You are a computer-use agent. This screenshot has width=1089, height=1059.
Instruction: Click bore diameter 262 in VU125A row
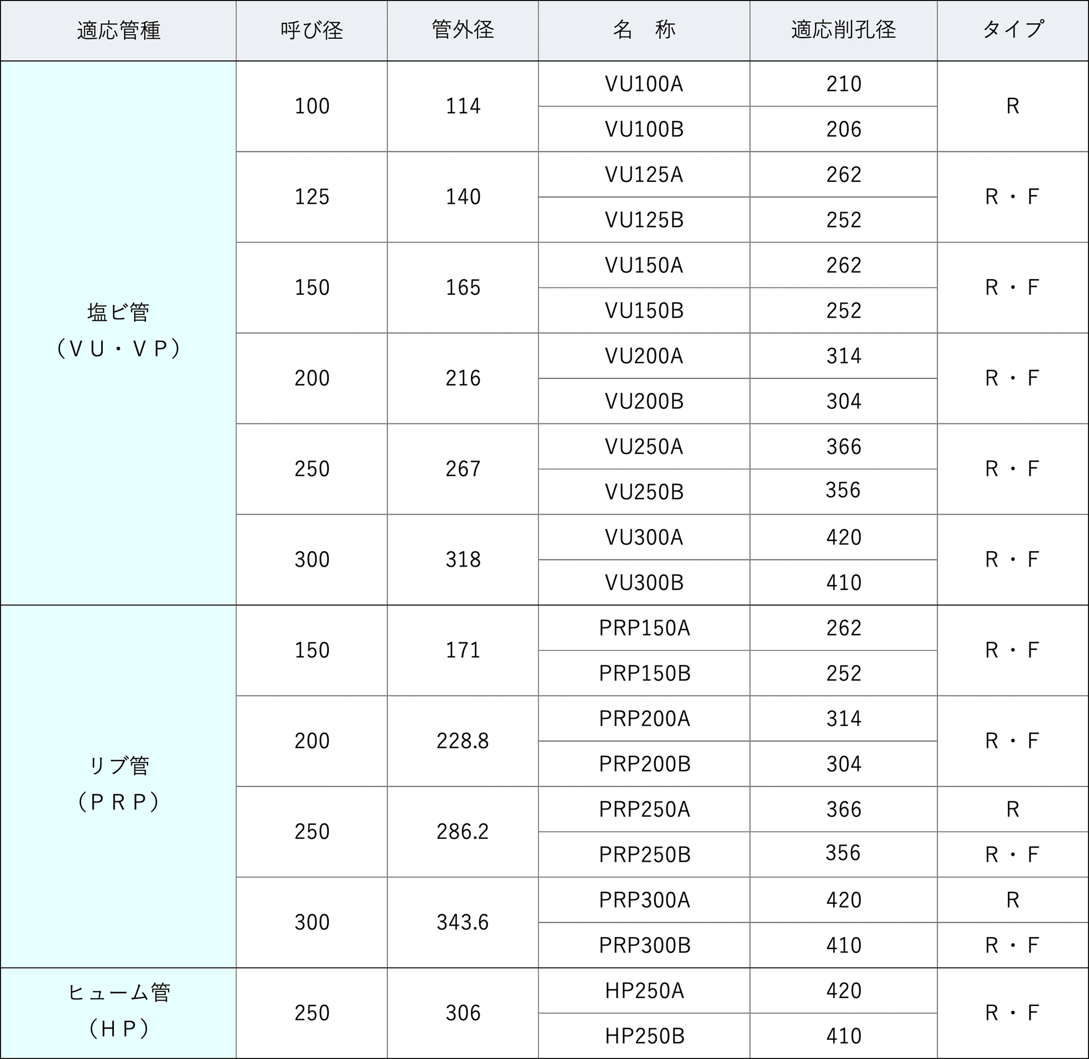[x=844, y=175]
